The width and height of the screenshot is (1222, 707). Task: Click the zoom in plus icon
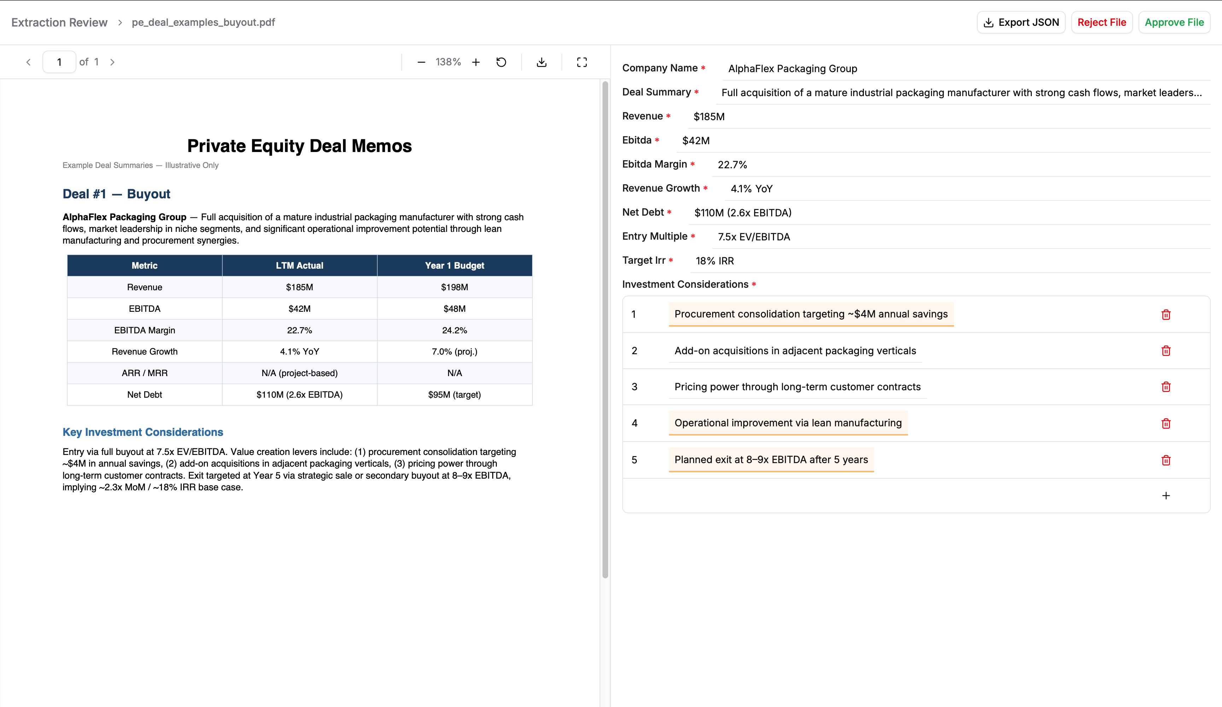[x=476, y=62]
